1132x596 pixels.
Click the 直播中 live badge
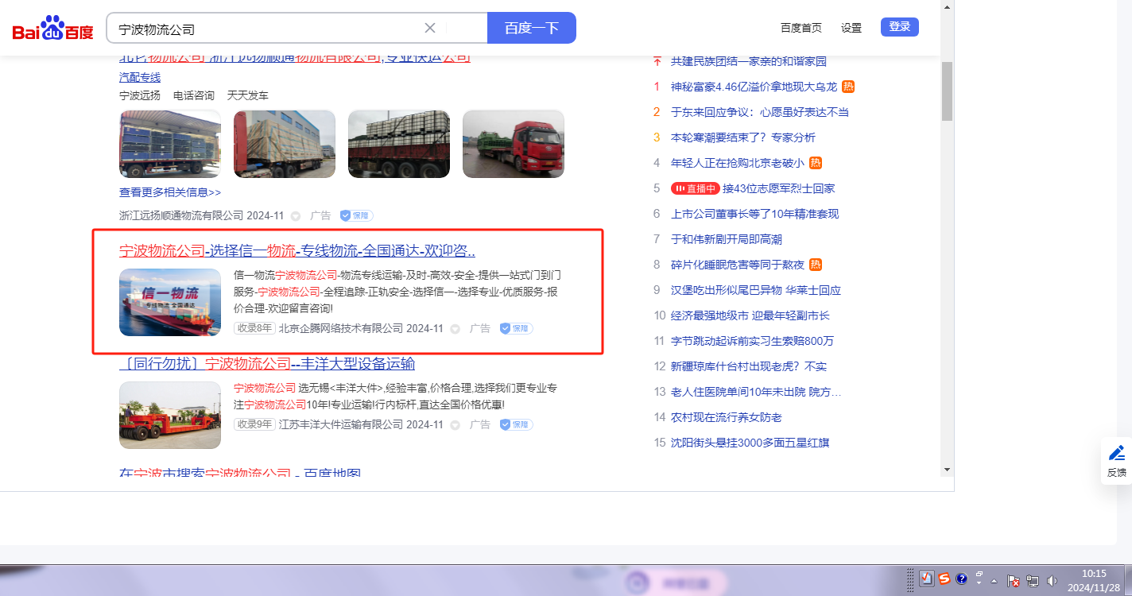[x=696, y=188]
